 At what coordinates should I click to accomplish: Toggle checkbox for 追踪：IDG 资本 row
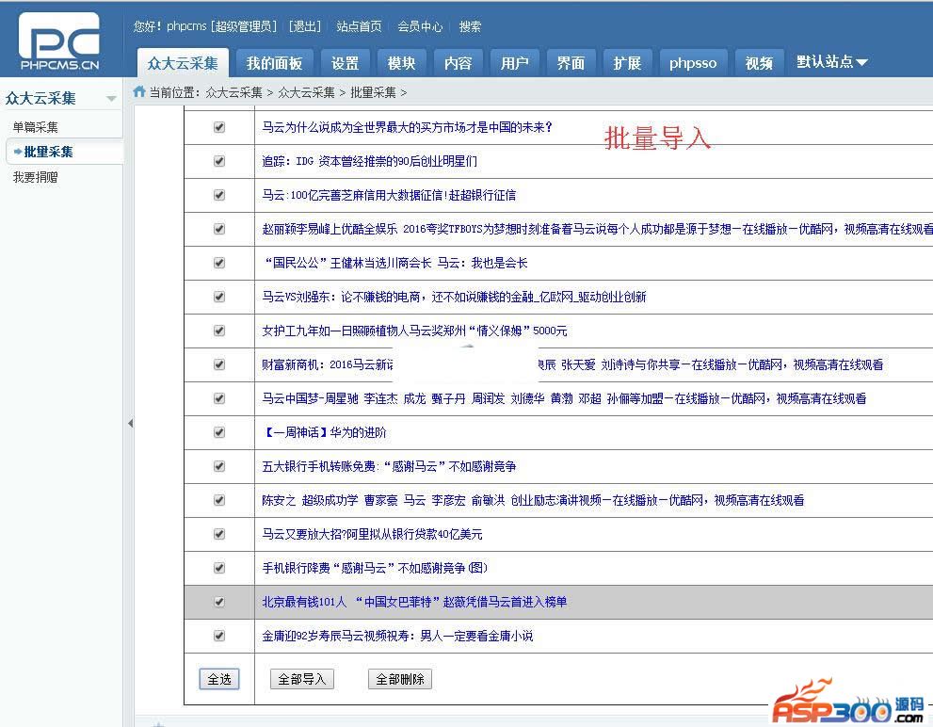point(219,161)
